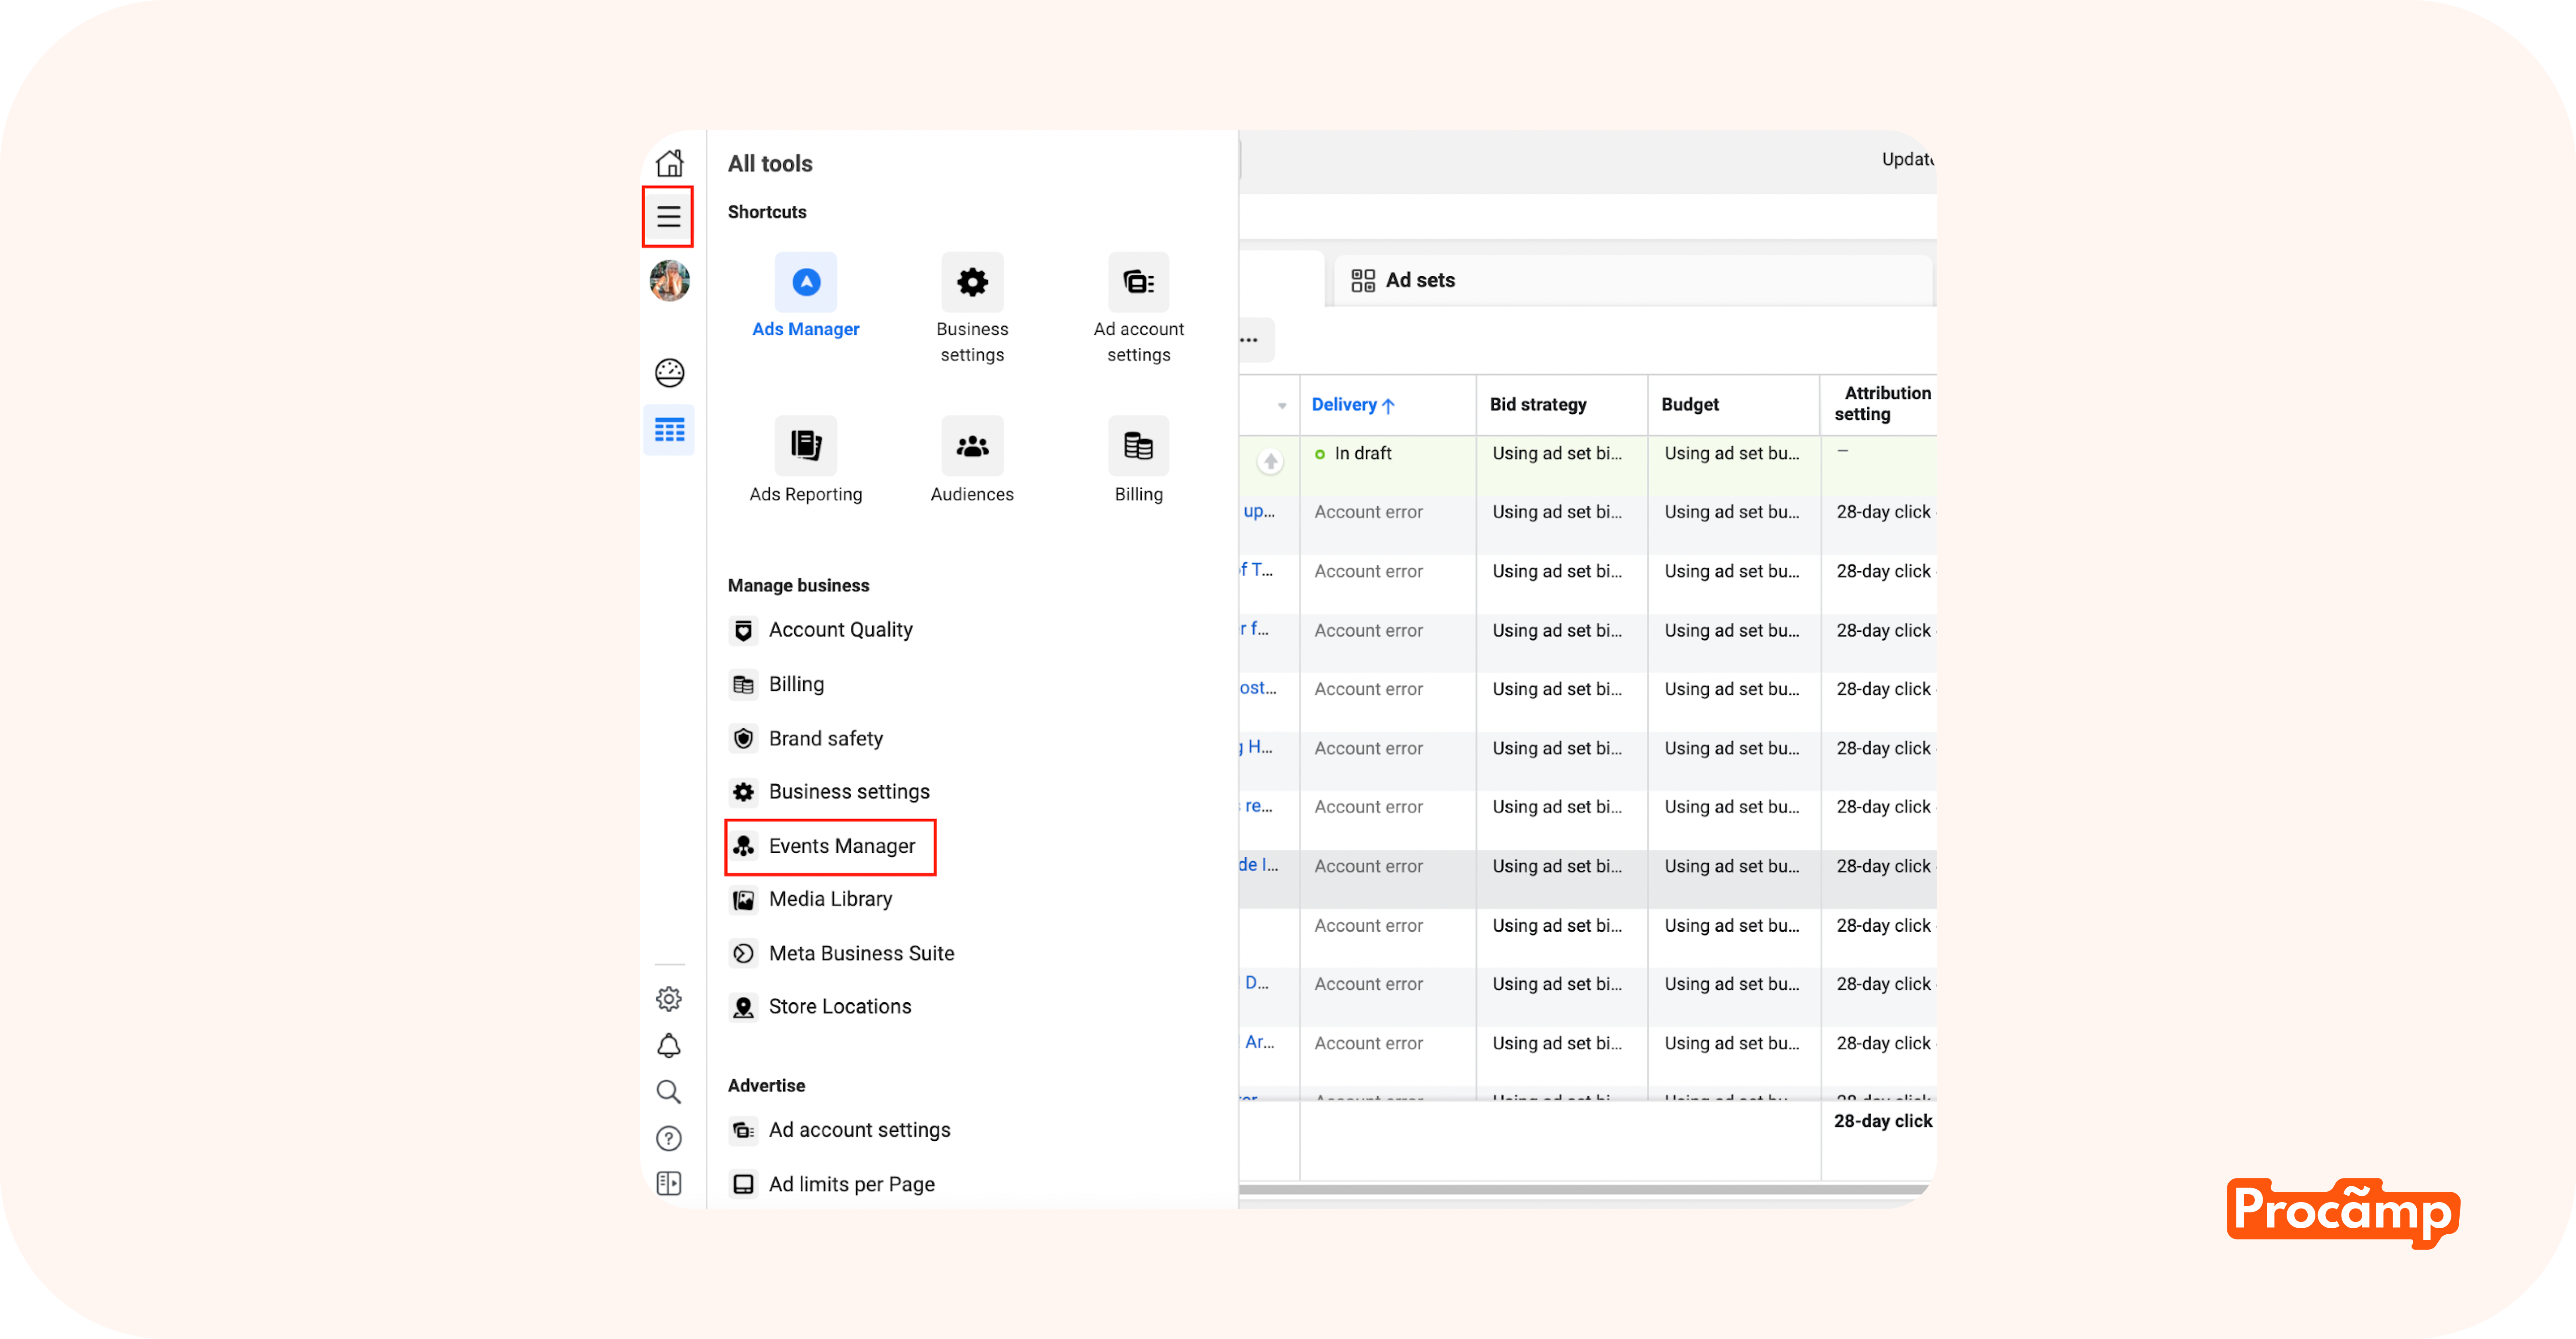Open Ads Reporting shortcut
Image resolution: width=2576 pixels, height=1339 pixels.
click(x=806, y=460)
